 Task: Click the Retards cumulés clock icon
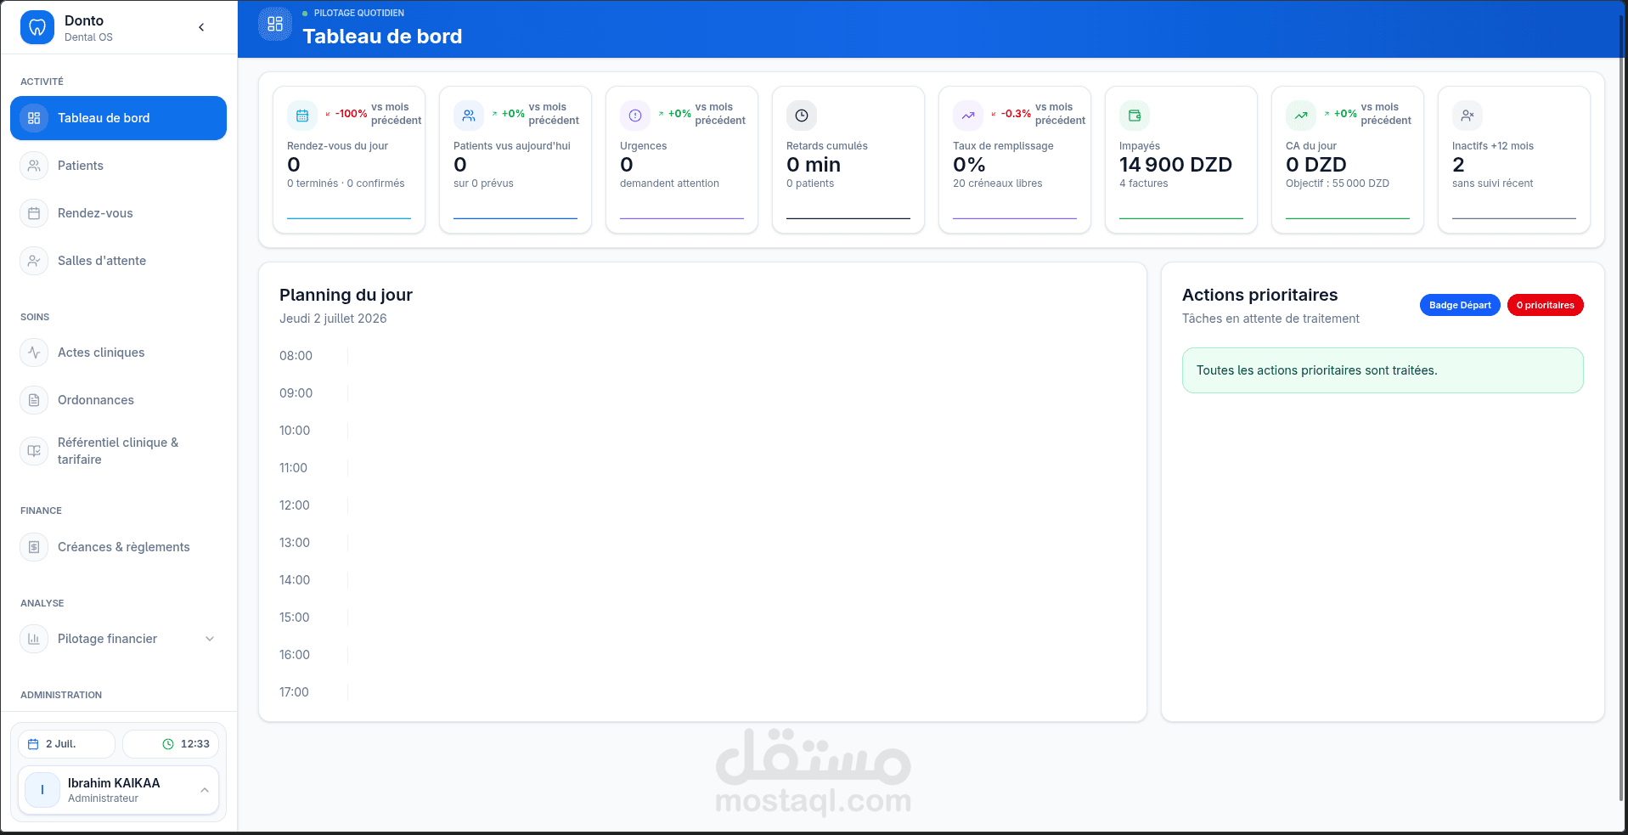coord(802,116)
